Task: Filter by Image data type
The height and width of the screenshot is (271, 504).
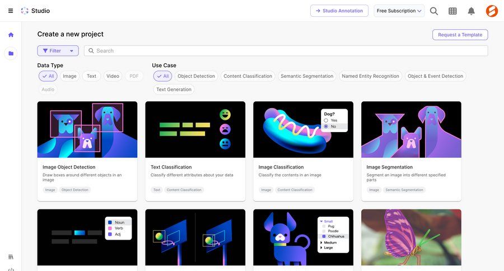Action: pyautogui.click(x=69, y=76)
